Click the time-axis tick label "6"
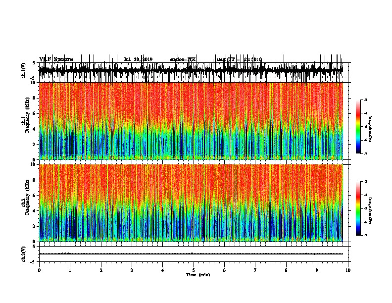This screenshot has width=392, height=303. point(225,270)
